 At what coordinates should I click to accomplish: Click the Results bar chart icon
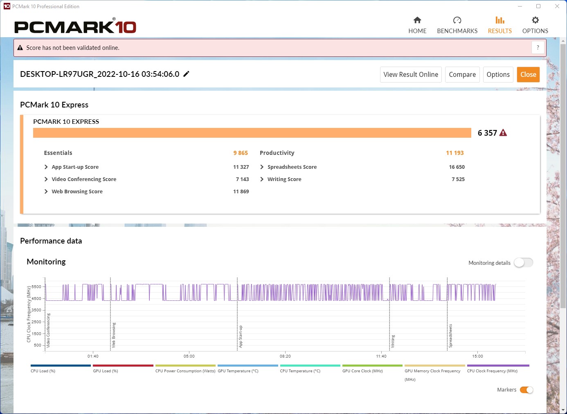500,20
